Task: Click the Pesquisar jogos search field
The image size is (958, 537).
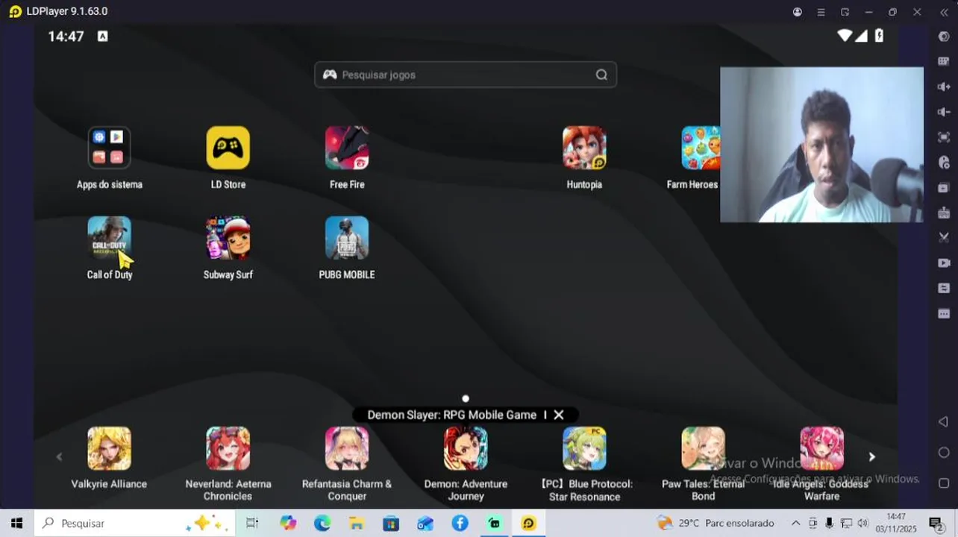Action: (x=466, y=75)
